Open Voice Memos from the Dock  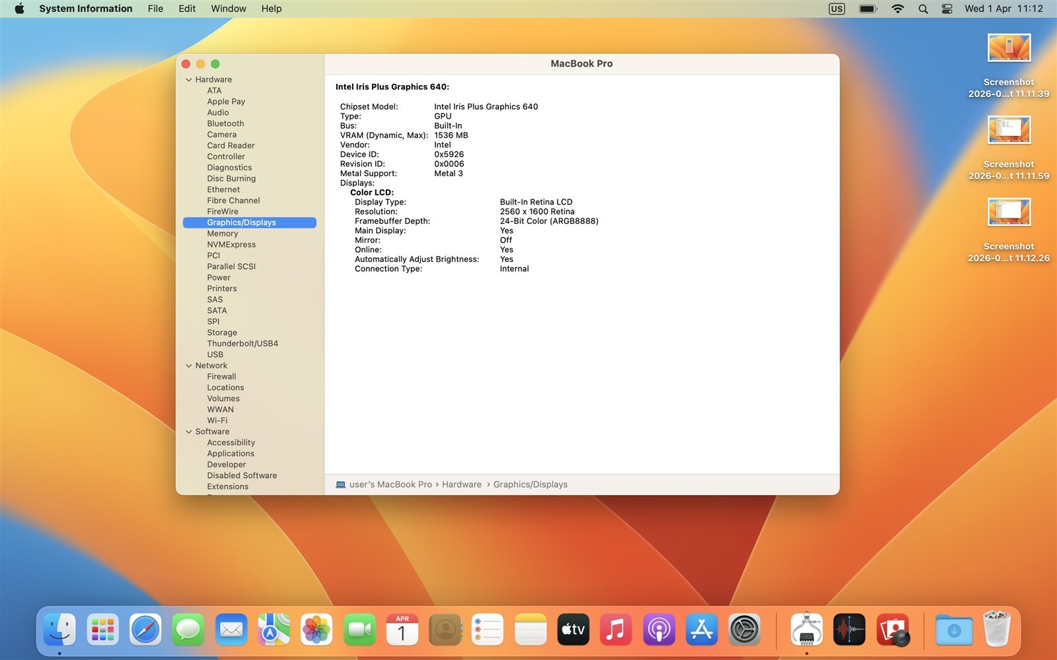click(849, 630)
